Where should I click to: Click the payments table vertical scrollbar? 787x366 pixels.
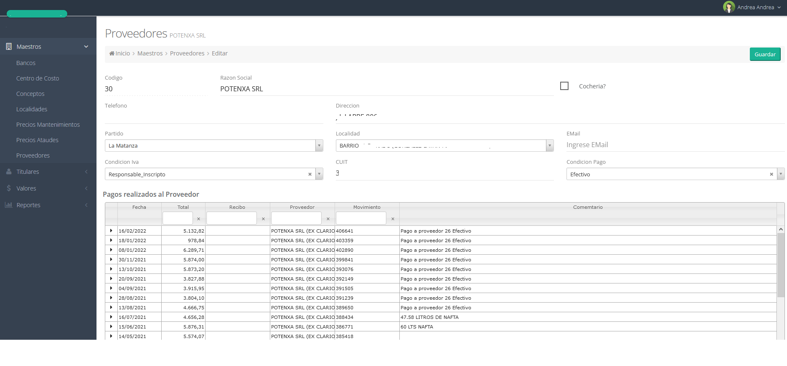tap(780, 267)
